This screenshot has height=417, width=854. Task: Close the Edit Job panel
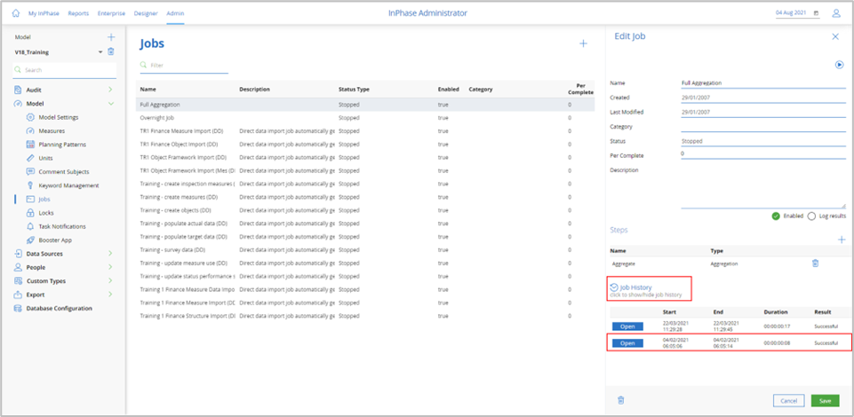(835, 36)
